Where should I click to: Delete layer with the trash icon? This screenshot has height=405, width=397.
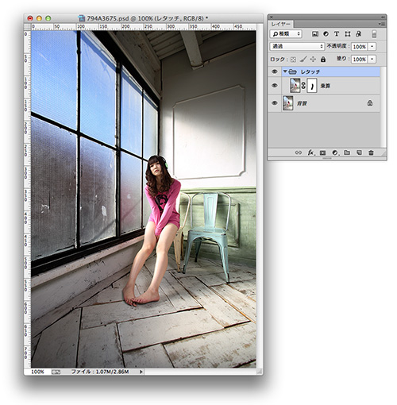(371, 152)
